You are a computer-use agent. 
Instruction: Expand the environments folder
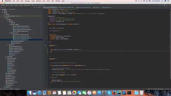tap(6, 58)
